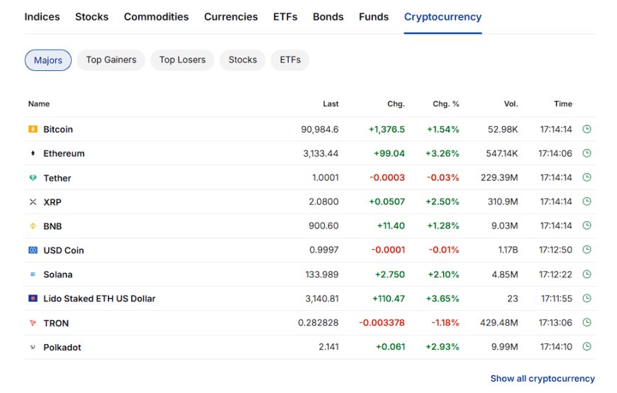
Task: Click the TRON coin icon
Action: coord(33,323)
